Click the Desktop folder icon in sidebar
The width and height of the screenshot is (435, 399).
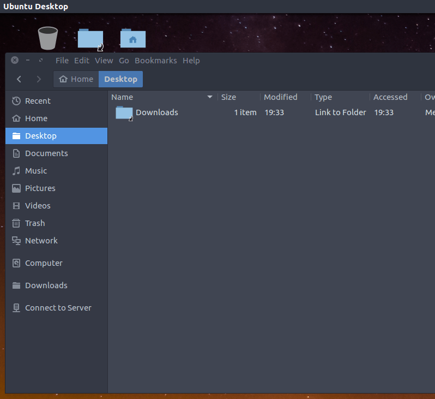pyautogui.click(x=16, y=136)
